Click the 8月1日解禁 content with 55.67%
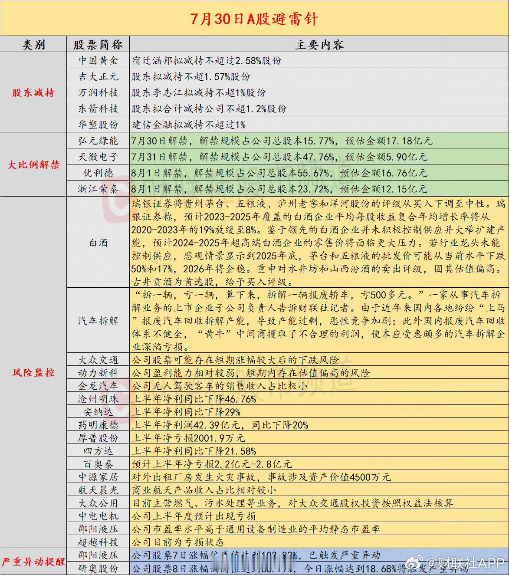The height and width of the screenshot is (575, 509). coord(279,173)
